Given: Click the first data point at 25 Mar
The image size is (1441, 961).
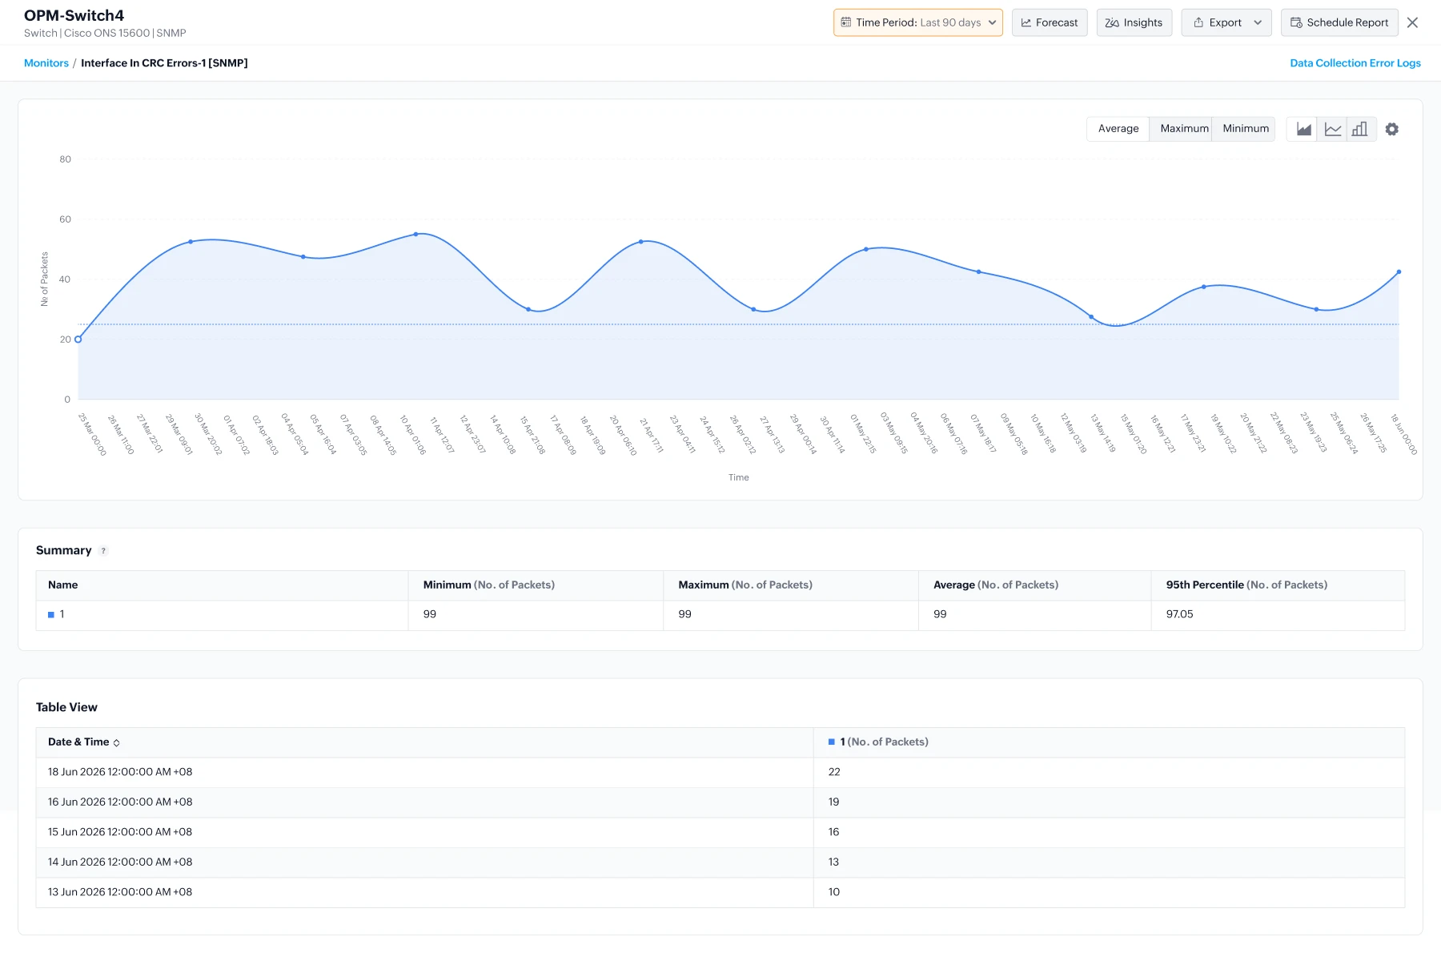Looking at the screenshot, I should [x=78, y=340].
